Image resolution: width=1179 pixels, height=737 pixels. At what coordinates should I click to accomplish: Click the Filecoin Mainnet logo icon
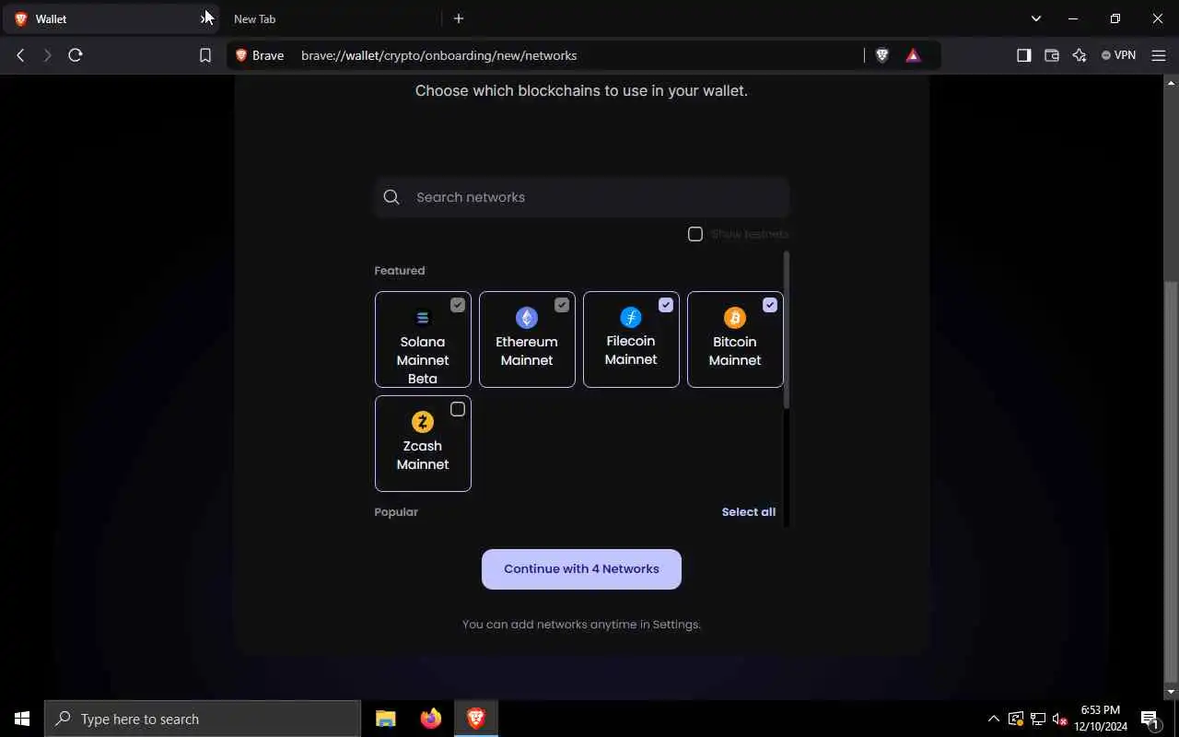pos(631,318)
